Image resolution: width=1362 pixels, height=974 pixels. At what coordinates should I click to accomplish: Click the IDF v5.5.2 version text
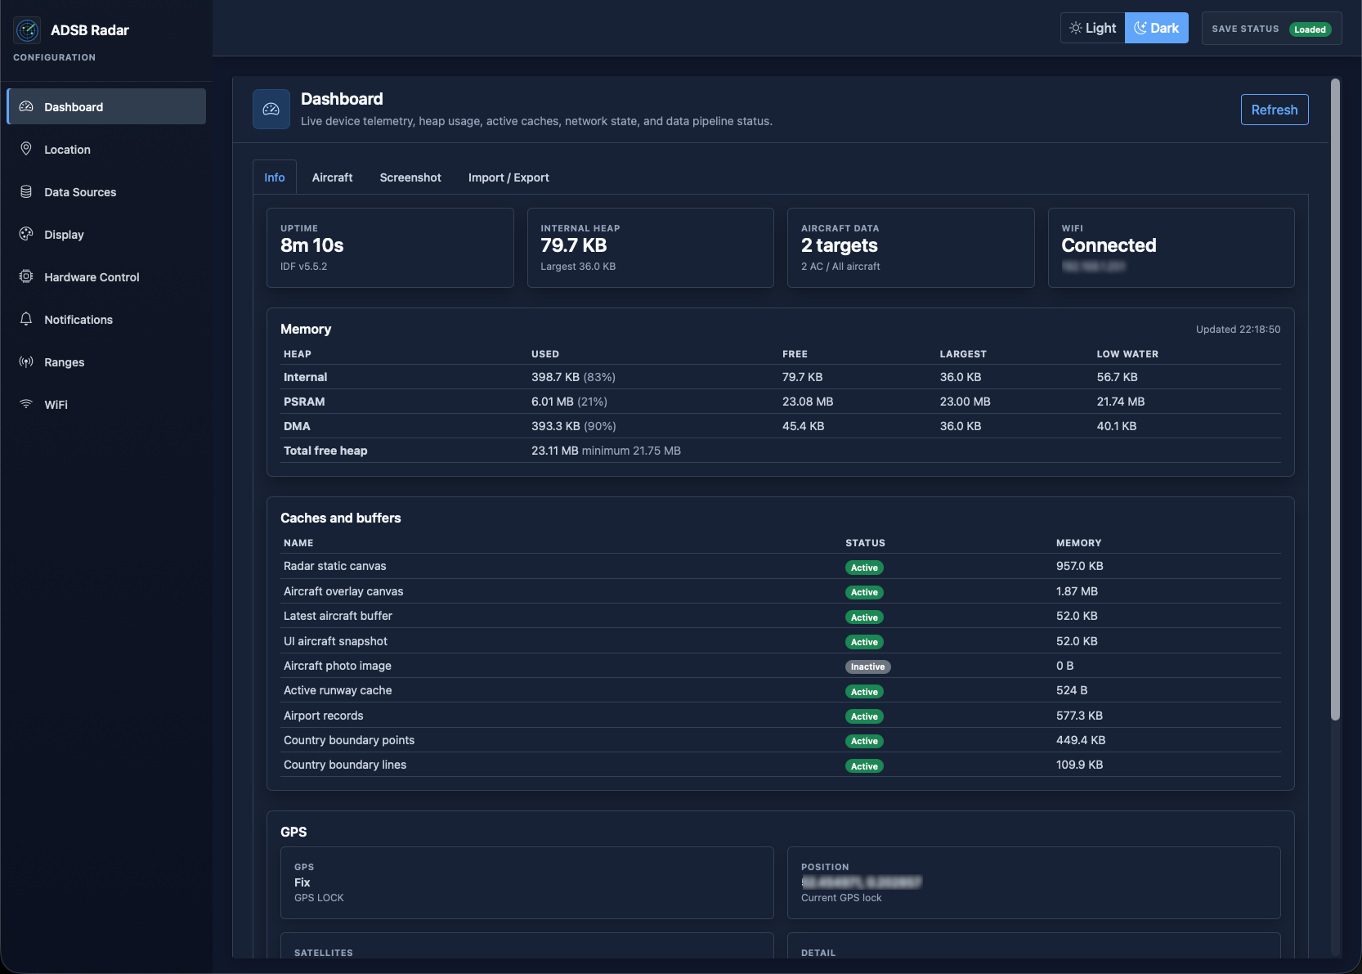point(303,267)
